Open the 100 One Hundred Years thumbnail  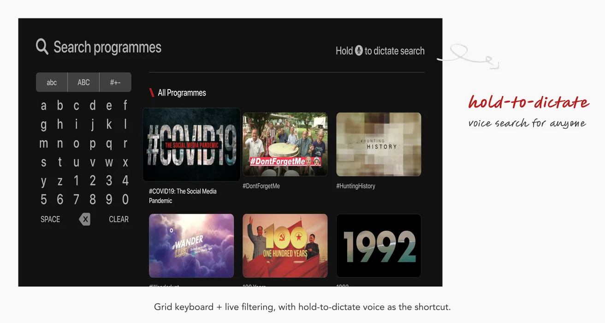coord(285,245)
